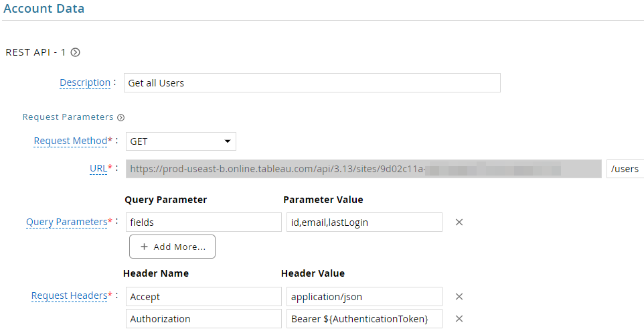This screenshot has height=331, width=644.
Task: Click the greyed-out base URL field
Action: 364,169
